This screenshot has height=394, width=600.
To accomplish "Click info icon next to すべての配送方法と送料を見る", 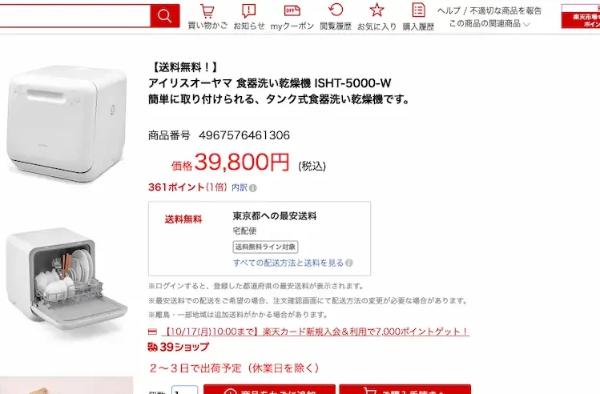I will (x=349, y=263).
